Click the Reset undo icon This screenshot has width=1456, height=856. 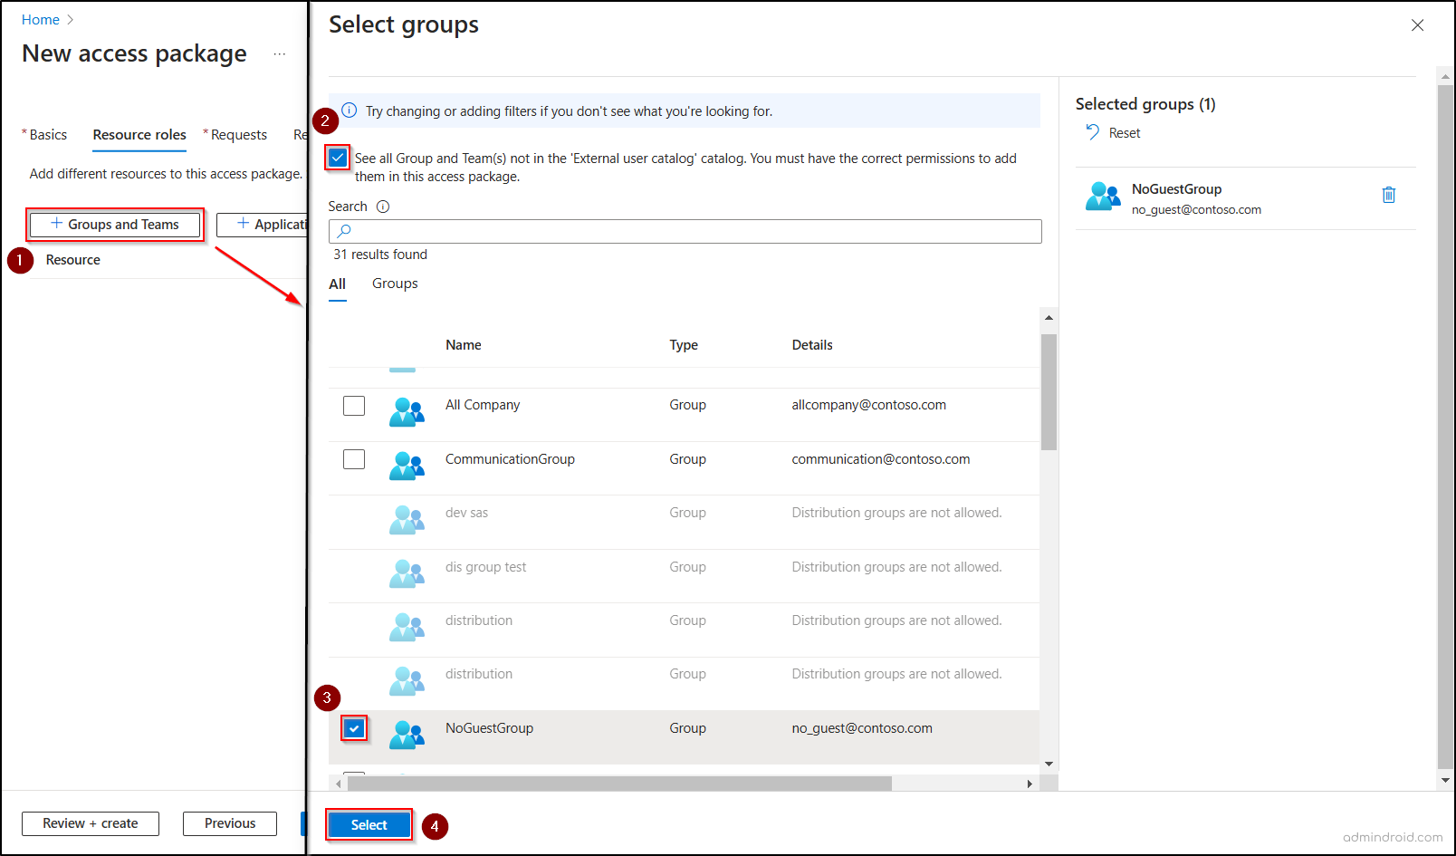click(x=1093, y=132)
